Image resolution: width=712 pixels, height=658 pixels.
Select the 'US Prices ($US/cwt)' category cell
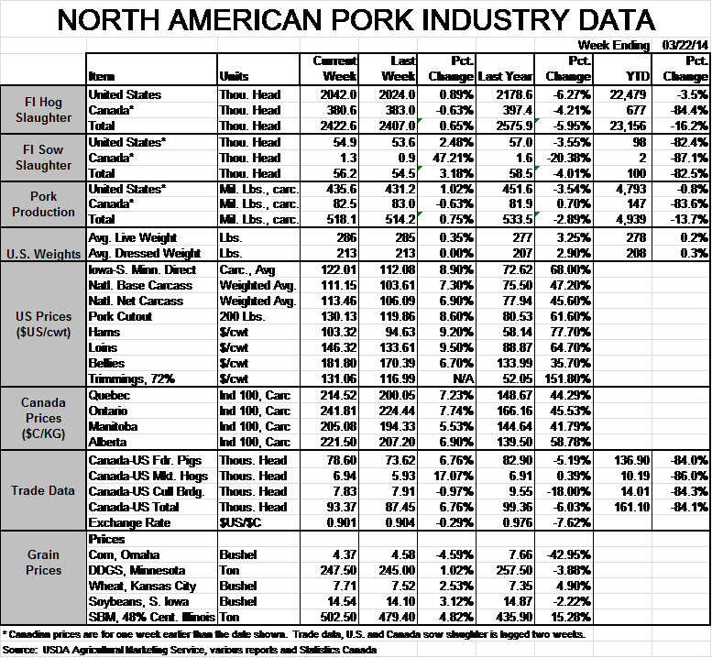click(x=43, y=324)
